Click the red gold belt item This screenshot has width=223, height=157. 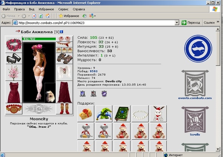tap(14, 109)
